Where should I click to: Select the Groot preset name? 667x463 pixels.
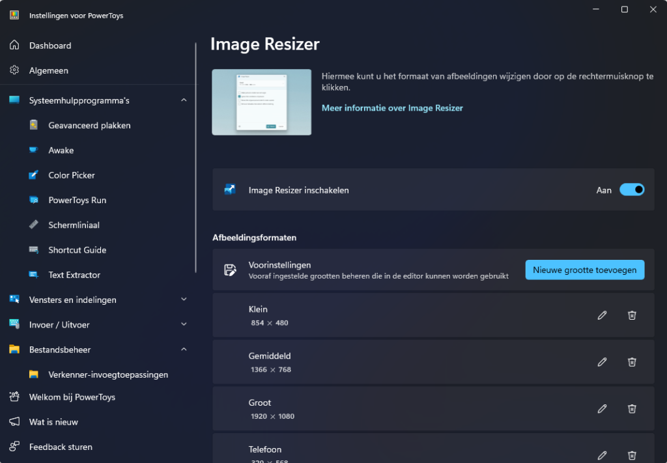pos(260,402)
